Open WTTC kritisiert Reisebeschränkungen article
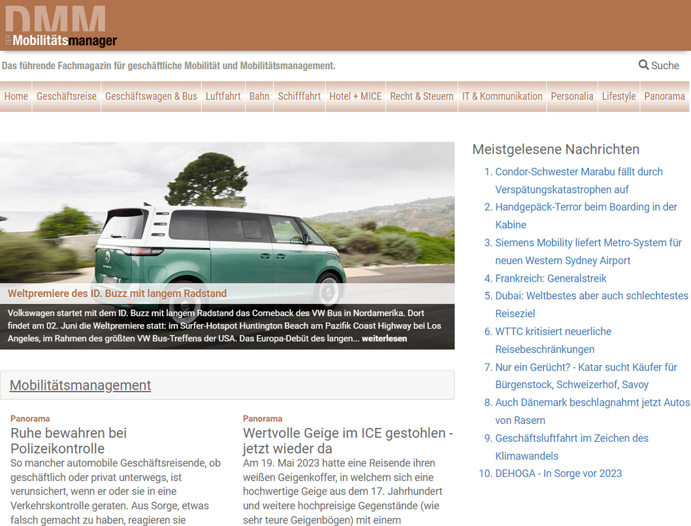The image size is (691, 526). (x=553, y=340)
